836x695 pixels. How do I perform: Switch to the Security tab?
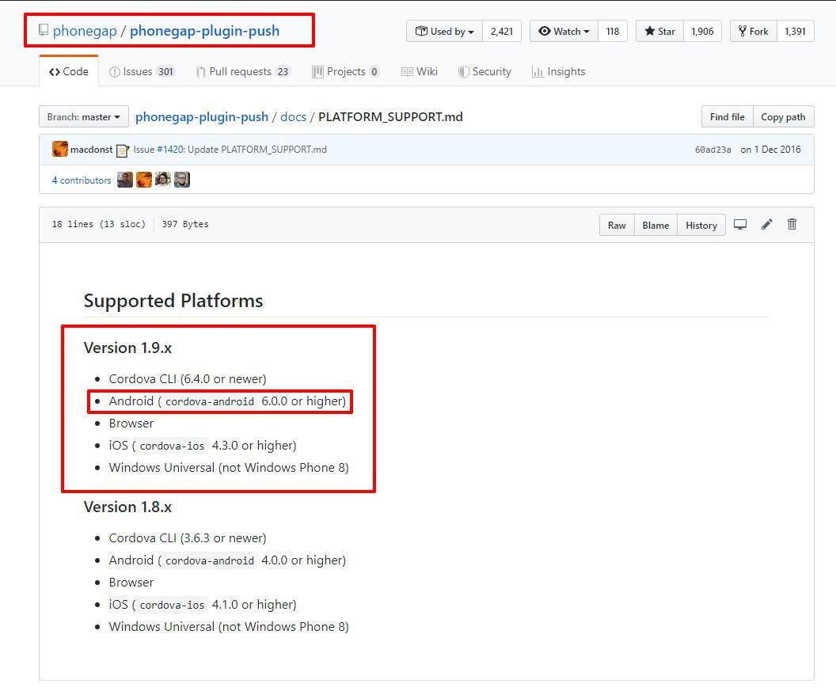coord(484,71)
